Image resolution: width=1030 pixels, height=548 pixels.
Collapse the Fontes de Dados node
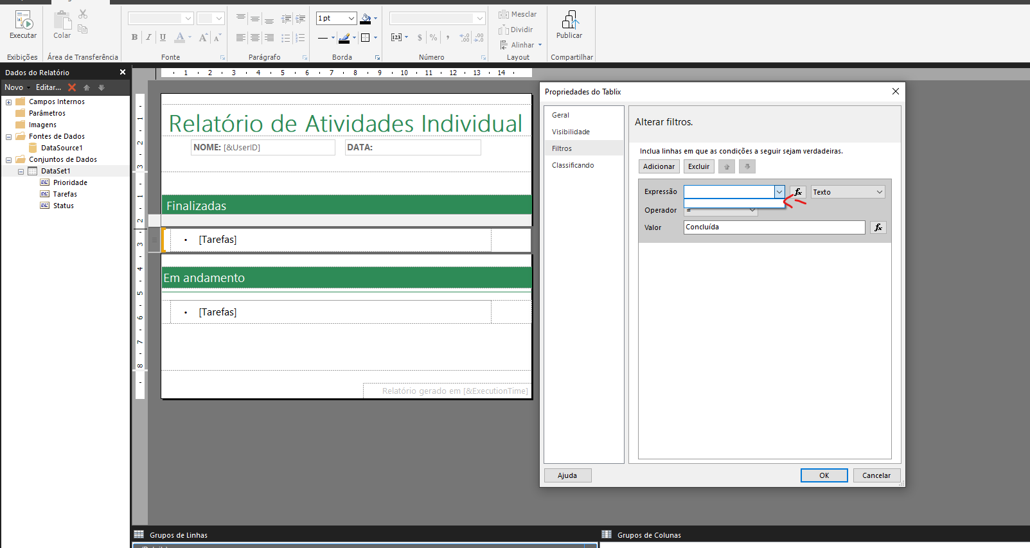[x=8, y=137]
